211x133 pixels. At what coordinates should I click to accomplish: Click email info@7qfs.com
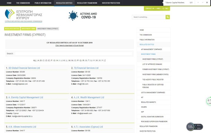coord(83,84)
